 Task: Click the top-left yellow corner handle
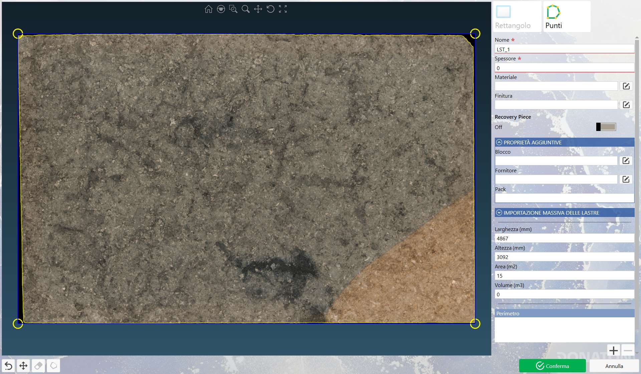(x=18, y=34)
